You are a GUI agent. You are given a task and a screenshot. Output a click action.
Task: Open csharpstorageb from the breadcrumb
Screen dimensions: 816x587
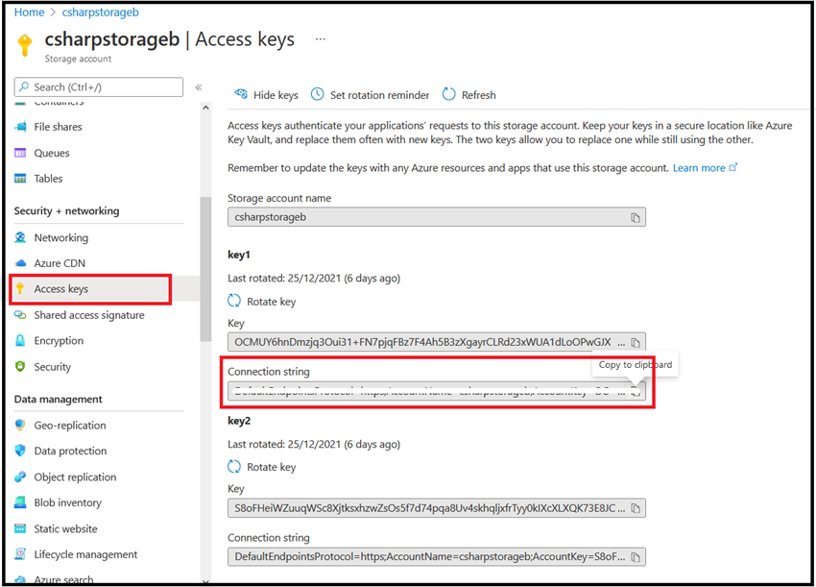click(99, 12)
